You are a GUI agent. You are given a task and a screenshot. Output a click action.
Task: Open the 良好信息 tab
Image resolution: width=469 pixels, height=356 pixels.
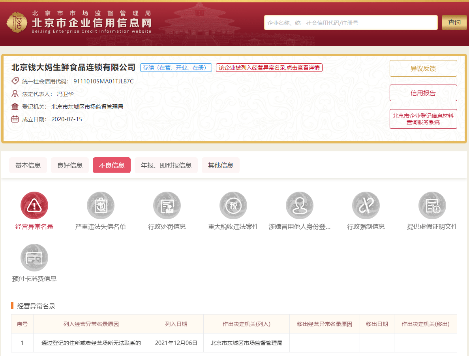[70, 165]
